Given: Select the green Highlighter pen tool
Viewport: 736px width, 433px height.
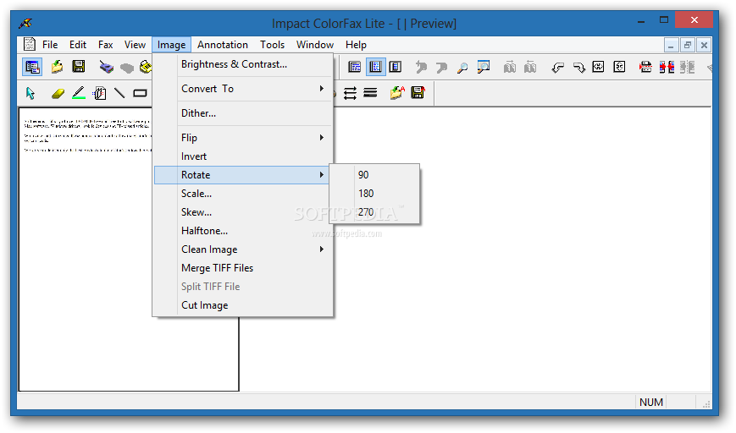Looking at the screenshot, I should click(79, 93).
